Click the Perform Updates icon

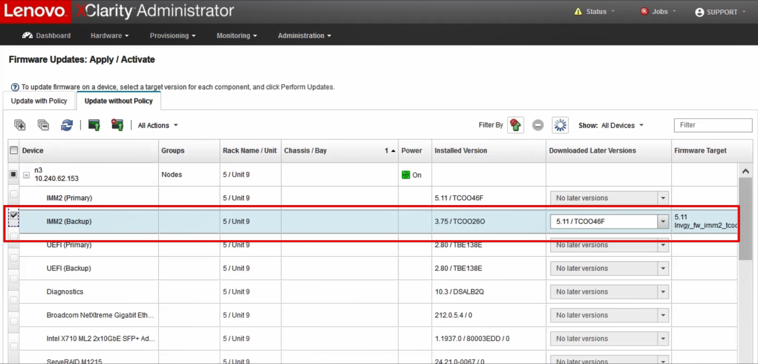tap(94, 125)
